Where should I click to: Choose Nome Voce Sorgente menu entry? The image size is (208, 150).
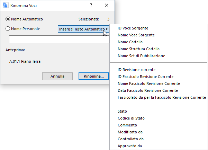click(136, 35)
